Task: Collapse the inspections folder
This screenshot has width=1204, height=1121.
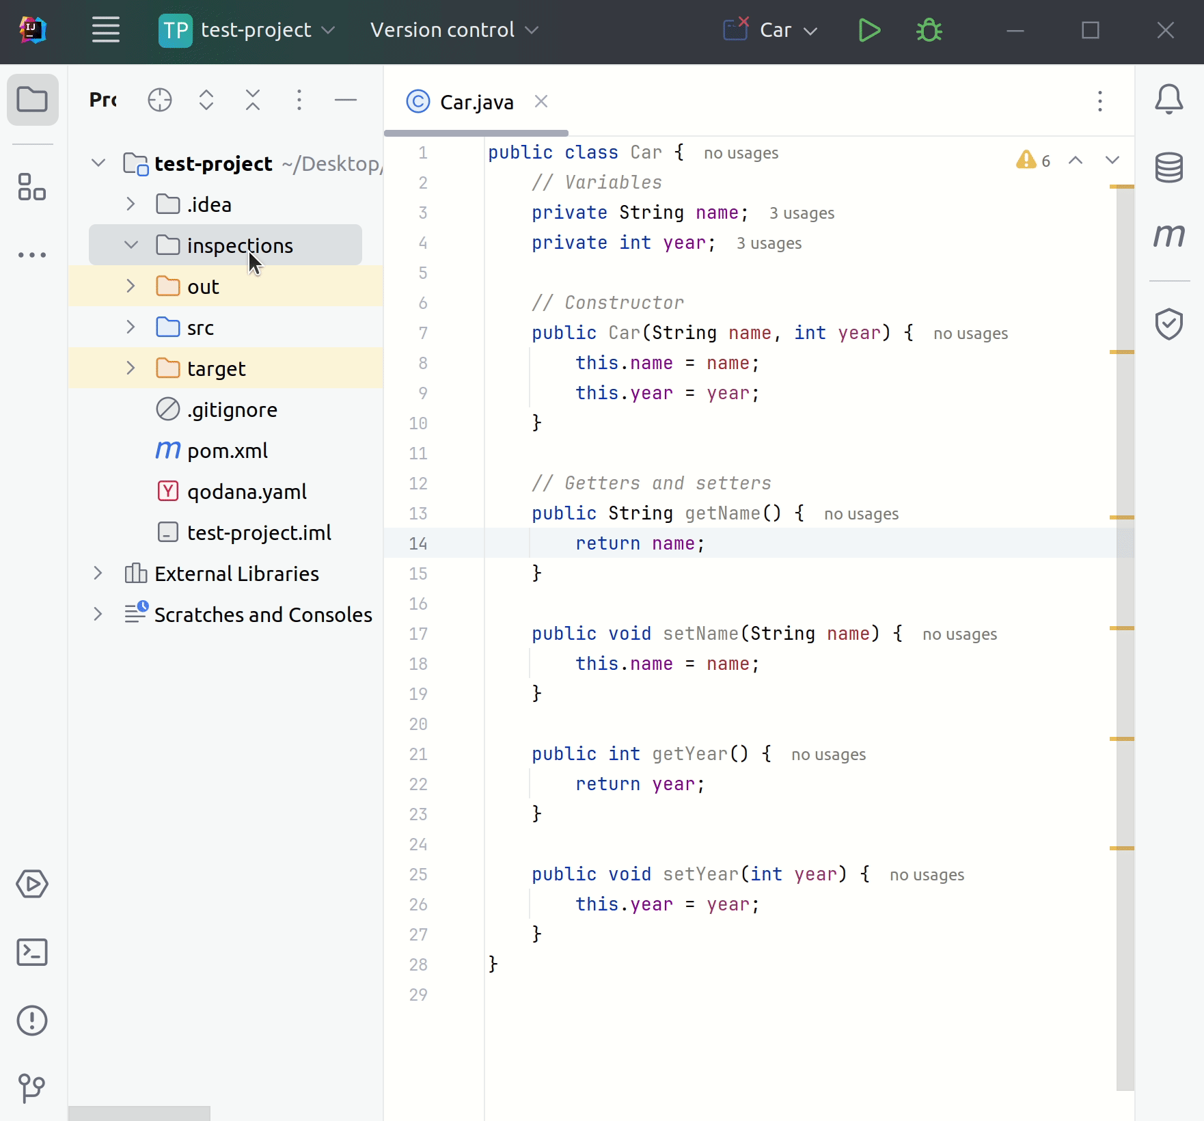Action: tap(131, 245)
